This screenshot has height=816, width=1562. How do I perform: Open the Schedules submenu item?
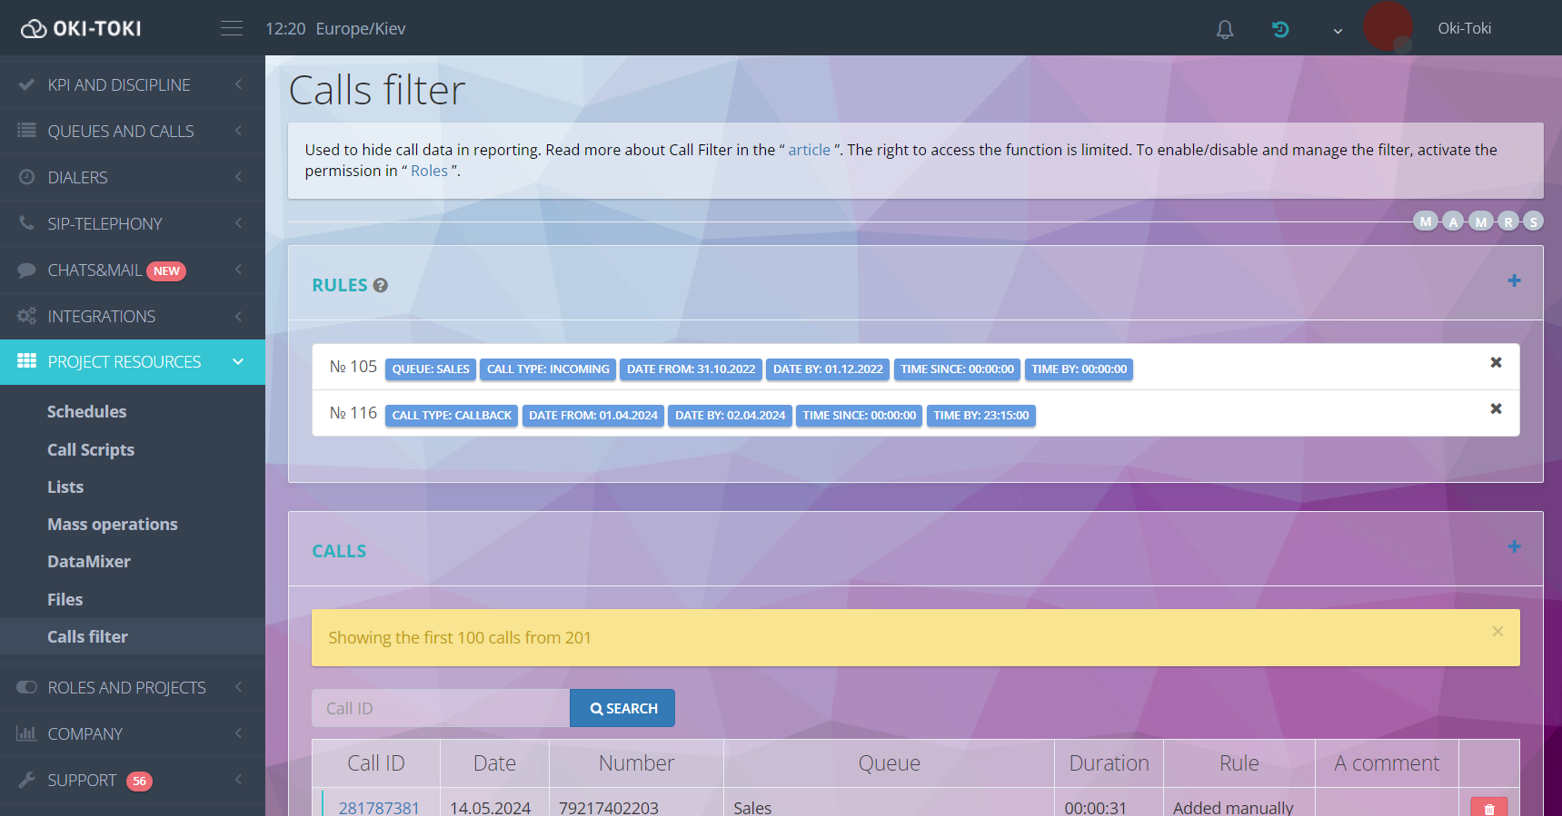[x=86, y=411]
